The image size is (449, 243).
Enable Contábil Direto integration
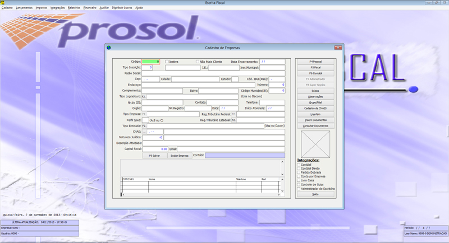click(299, 169)
